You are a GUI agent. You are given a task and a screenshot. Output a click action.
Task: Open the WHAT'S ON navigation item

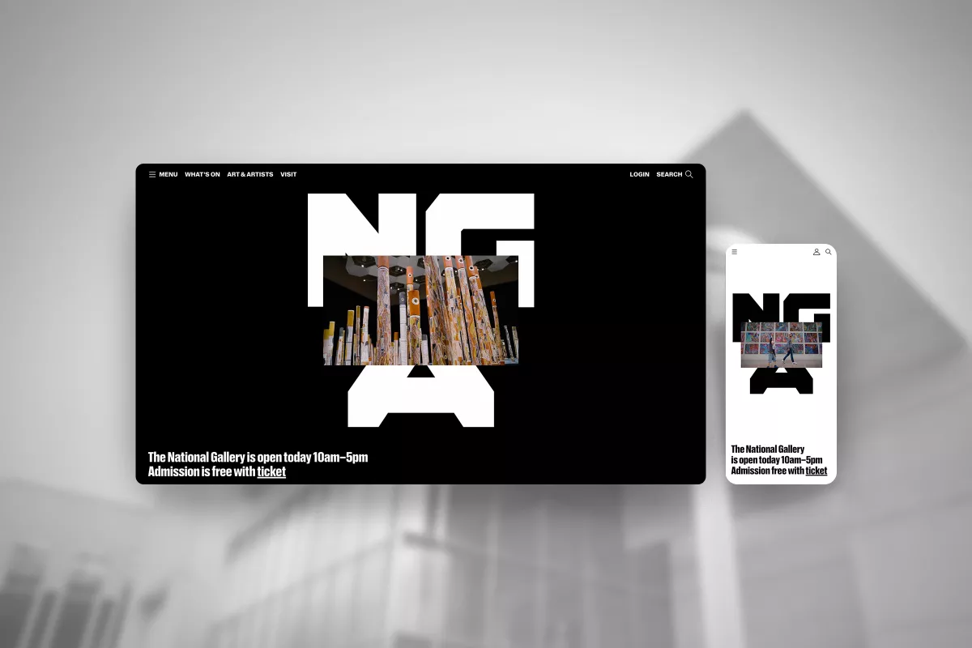(202, 174)
